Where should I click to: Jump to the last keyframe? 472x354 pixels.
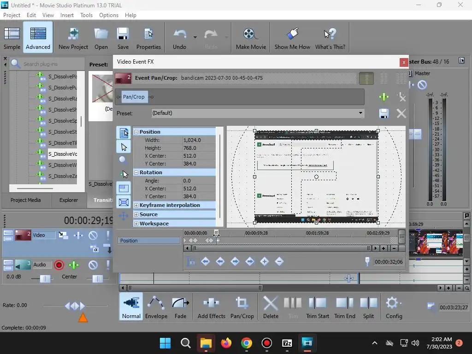(x=249, y=261)
